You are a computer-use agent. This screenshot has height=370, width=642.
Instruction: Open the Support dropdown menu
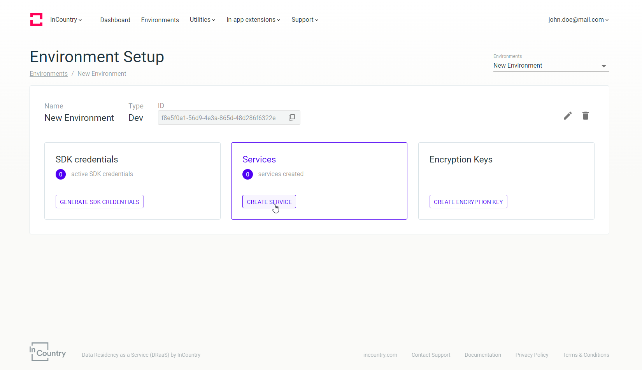click(305, 20)
